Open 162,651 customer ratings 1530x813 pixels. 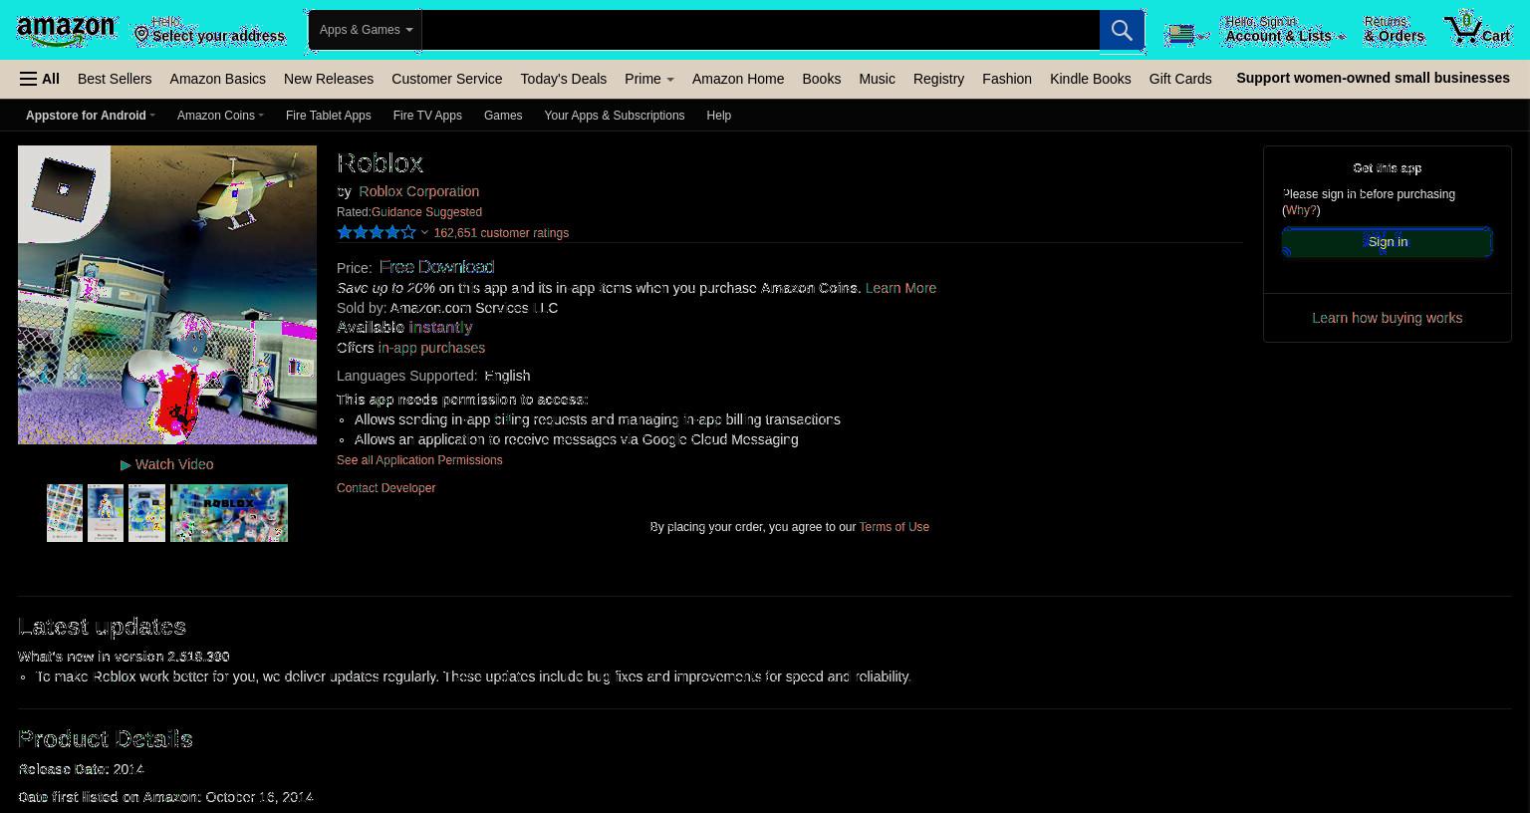pyautogui.click(x=501, y=233)
